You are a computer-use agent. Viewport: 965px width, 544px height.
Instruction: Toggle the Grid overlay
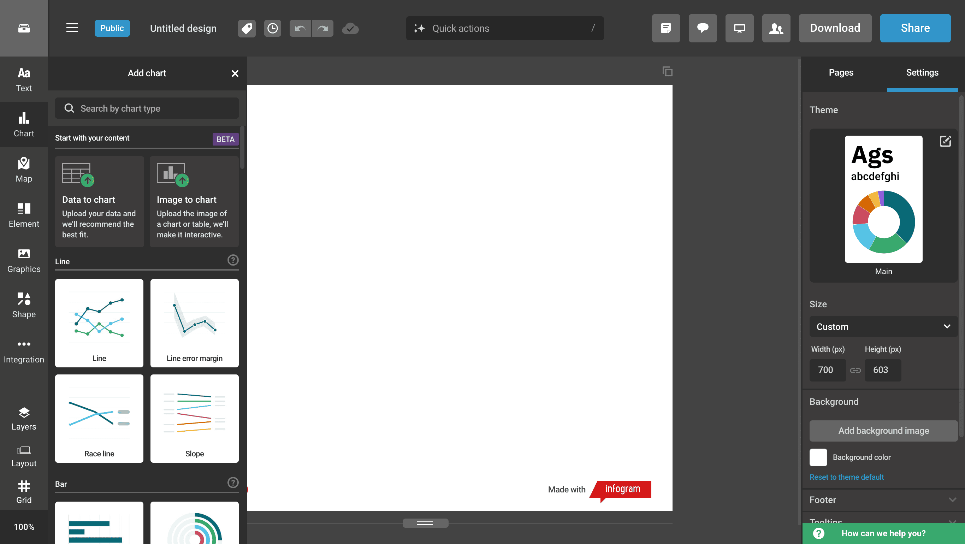[24, 492]
